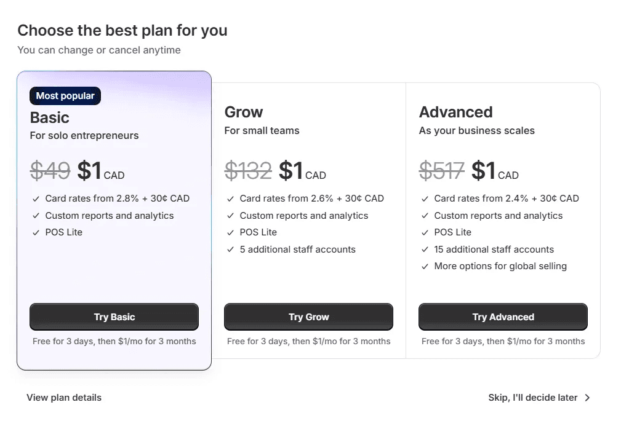621x429 pixels.
Task: Click the checkmark next to More options for global selling
Action: point(424,266)
